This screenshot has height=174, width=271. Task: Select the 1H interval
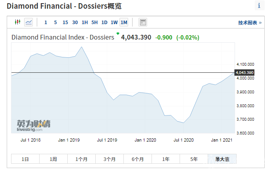85,22
